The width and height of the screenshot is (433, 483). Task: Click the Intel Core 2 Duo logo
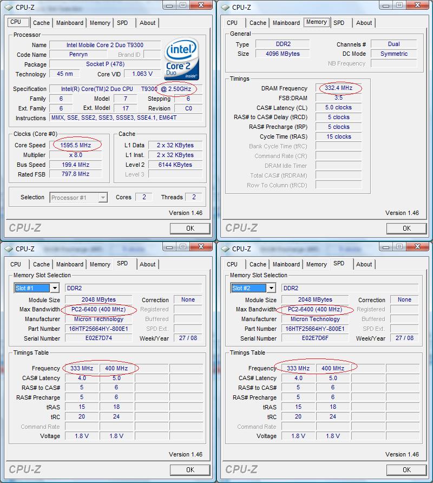[181, 59]
